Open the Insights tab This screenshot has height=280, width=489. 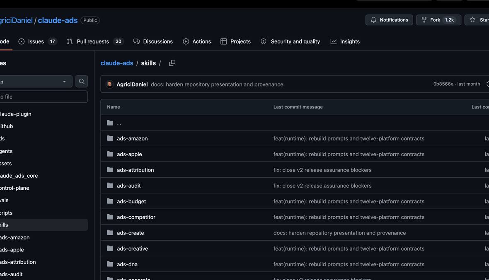[345, 41]
